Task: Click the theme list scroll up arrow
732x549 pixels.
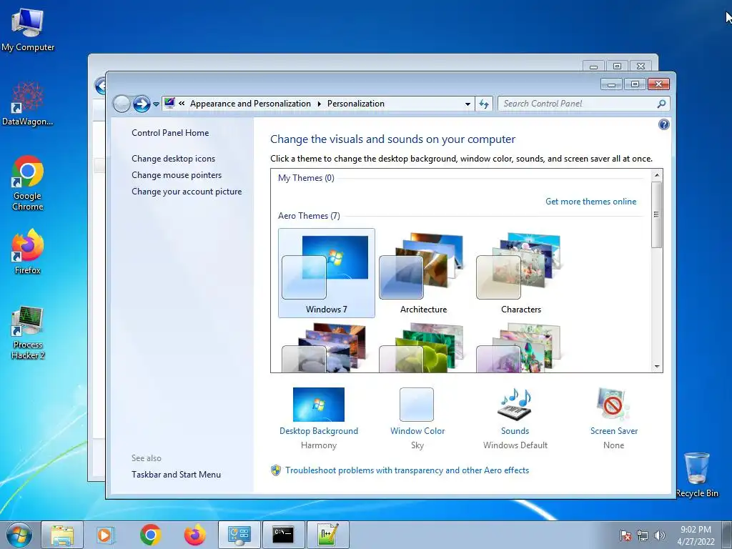Action: click(x=657, y=175)
